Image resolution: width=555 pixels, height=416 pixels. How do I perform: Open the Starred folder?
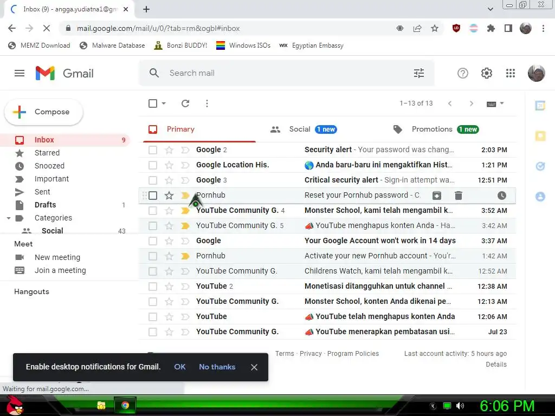pos(47,153)
